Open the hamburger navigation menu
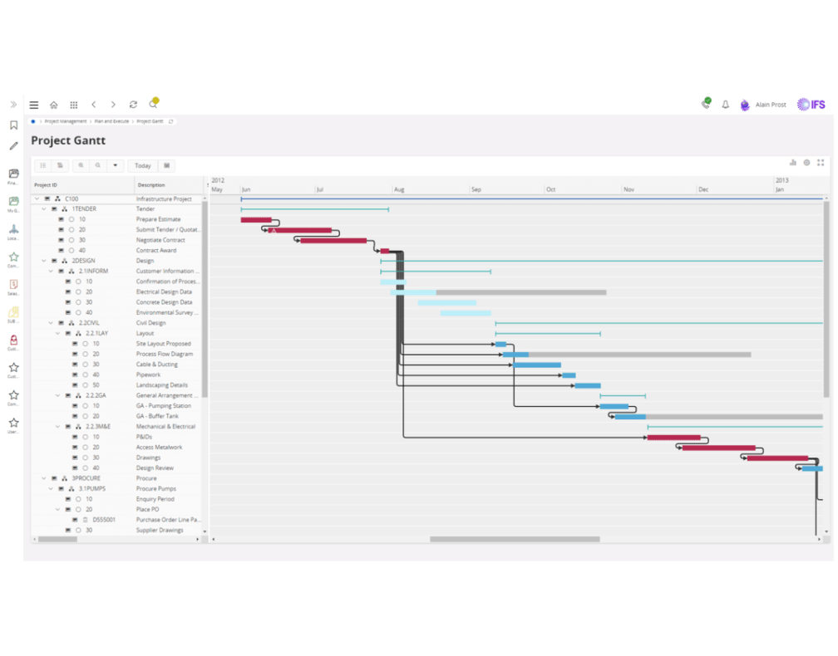The height and width of the screenshot is (656, 838). pyautogui.click(x=34, y=105)
